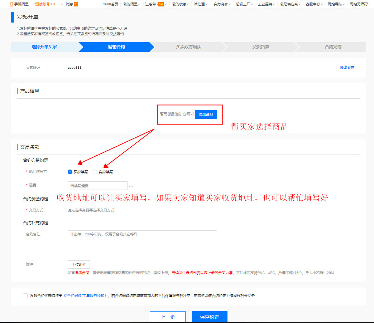Click the 运费 input field
Screen dimensions: 374x323
click(x=97, y=186)
